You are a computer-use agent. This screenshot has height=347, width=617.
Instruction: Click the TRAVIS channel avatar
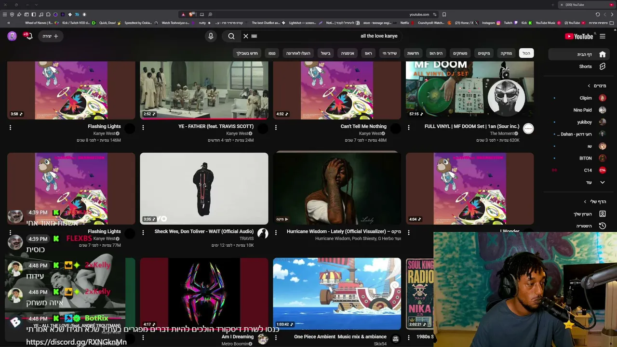[x=263, y=234]
